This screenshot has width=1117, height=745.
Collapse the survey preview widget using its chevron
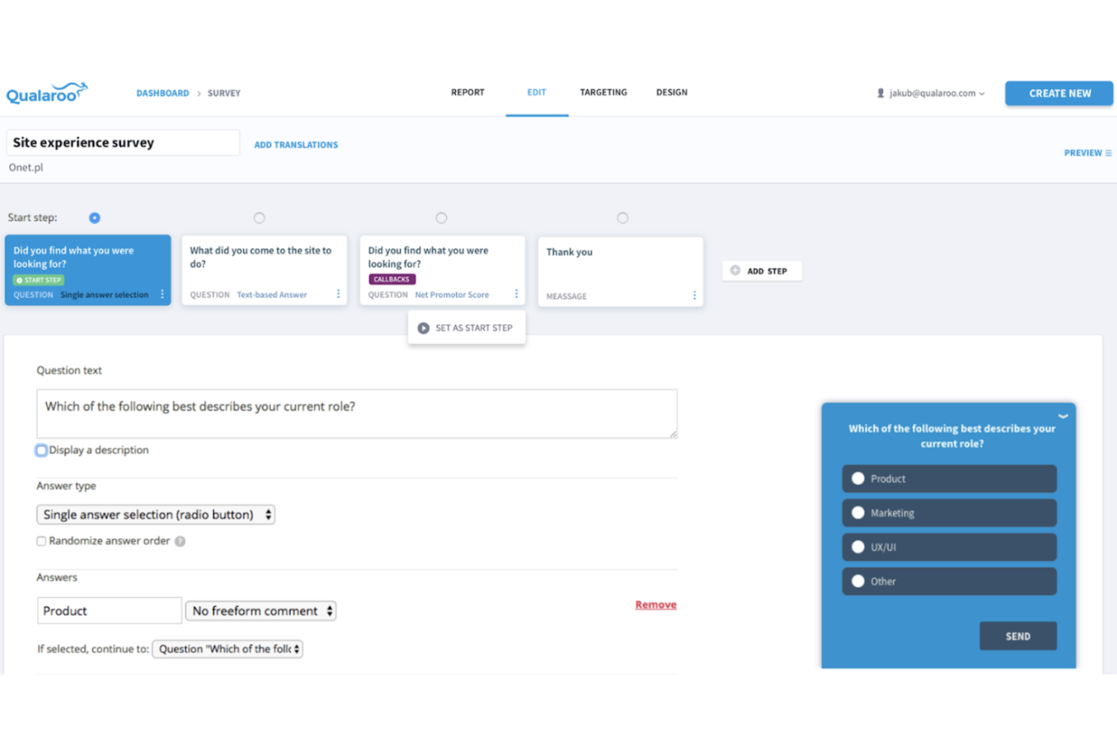[x=1063, y=416]
